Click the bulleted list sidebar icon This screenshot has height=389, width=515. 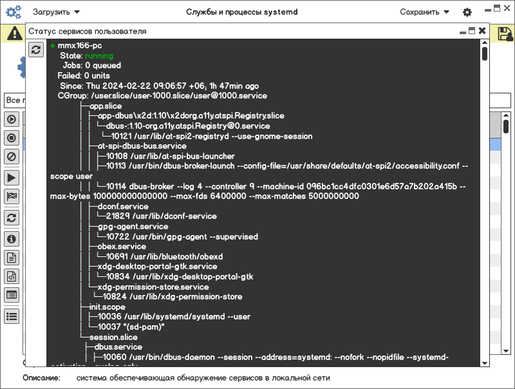click(12, 316)
